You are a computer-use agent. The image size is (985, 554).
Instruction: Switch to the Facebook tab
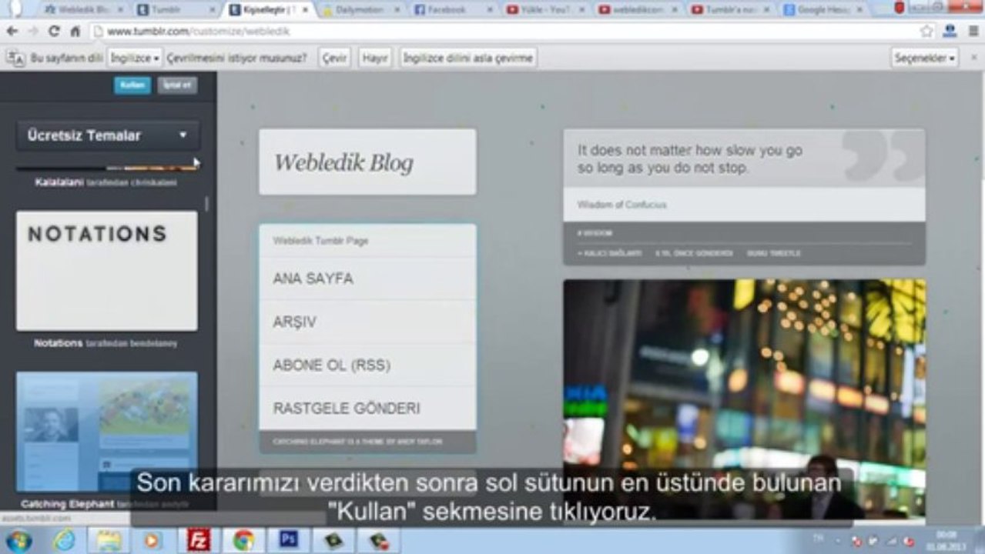pos(453,10)
